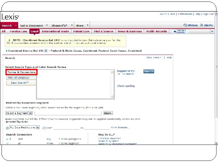
Task: Select the Terms & Connectors search type
Action: point(21,72)
